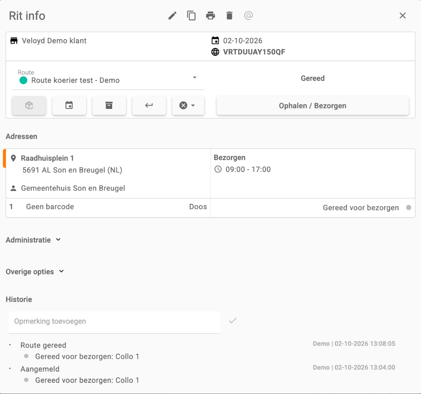Click the package check icon button
Viewport: 421px width, 394px height.
29,106
